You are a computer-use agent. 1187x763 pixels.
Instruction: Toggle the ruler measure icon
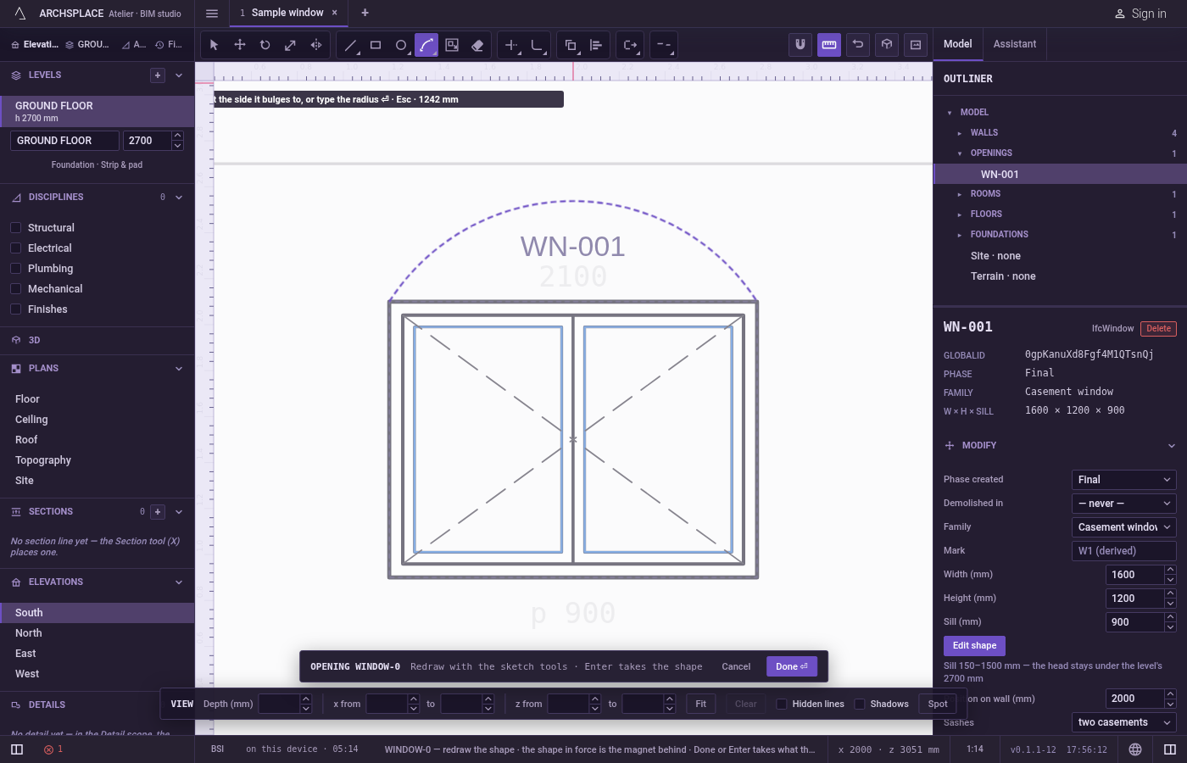(829, 45)
